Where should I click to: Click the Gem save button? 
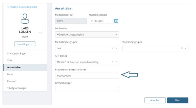pos(177,100)
